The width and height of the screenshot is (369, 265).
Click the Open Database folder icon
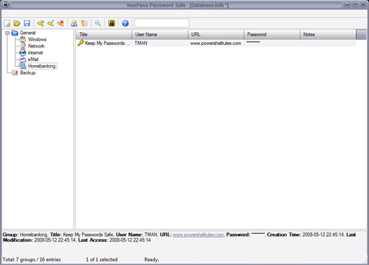[17, 23]
